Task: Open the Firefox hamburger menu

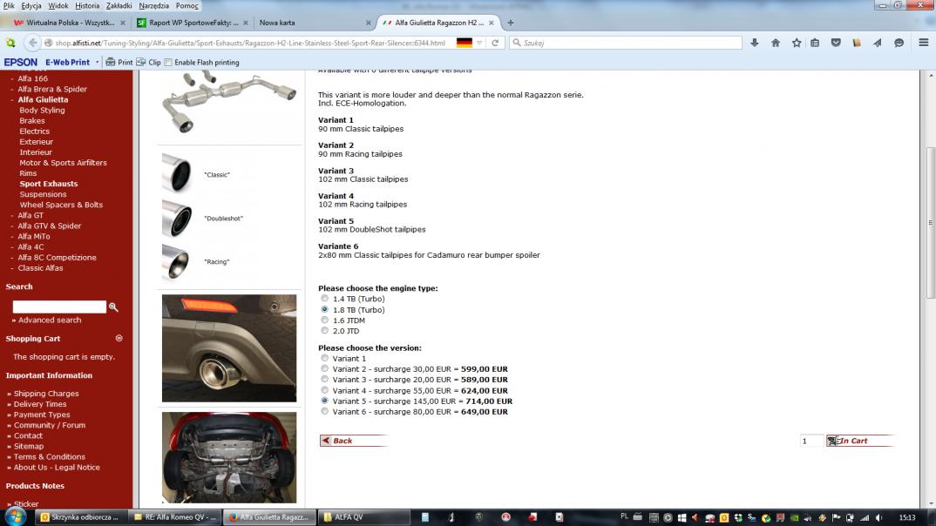Action: [924, 43]
